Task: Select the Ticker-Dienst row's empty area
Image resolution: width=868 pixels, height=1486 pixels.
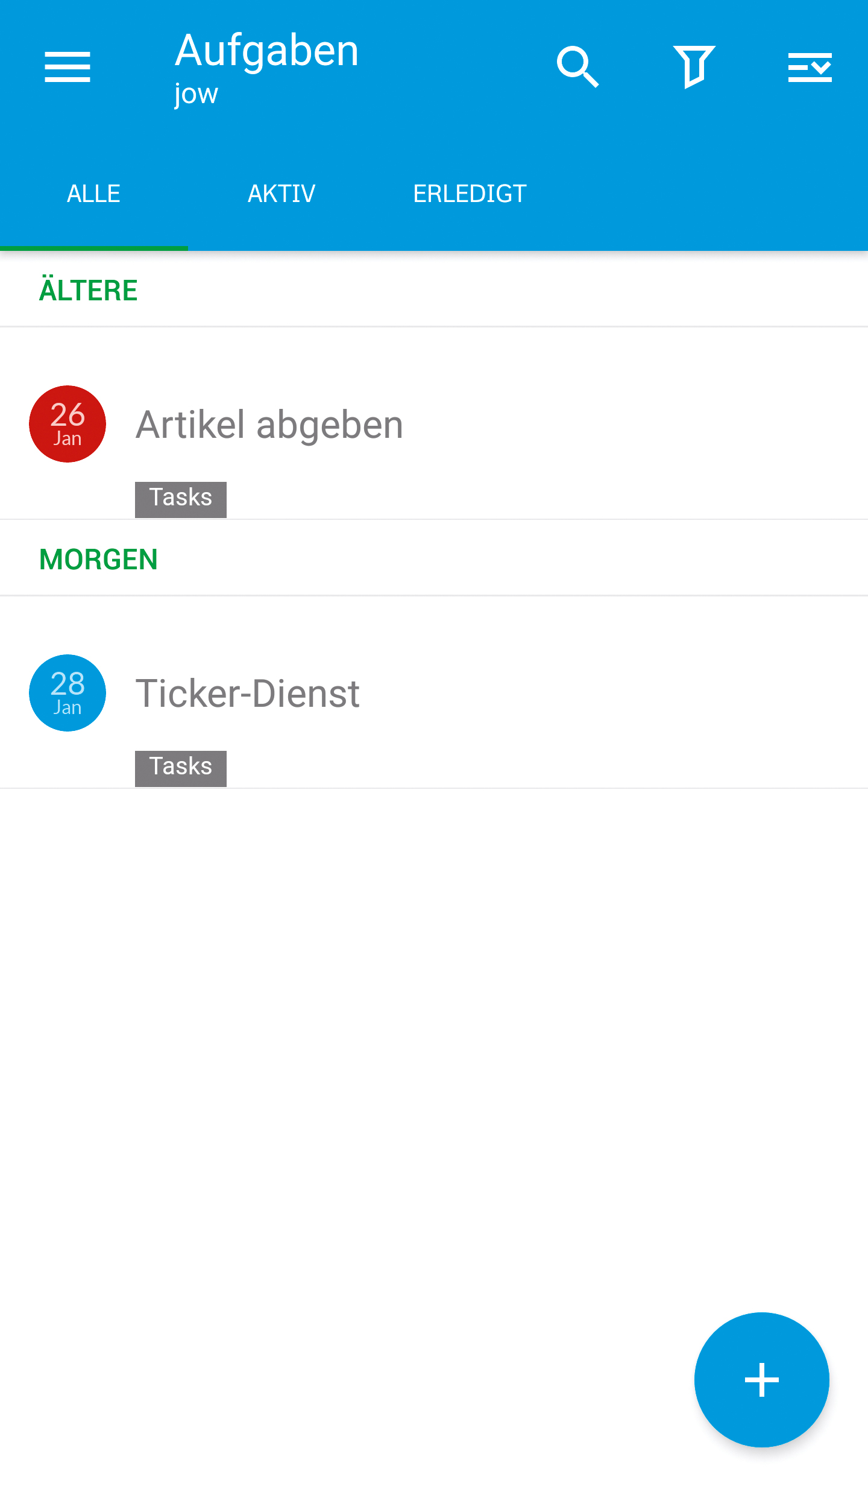Action: coord(633,703)
